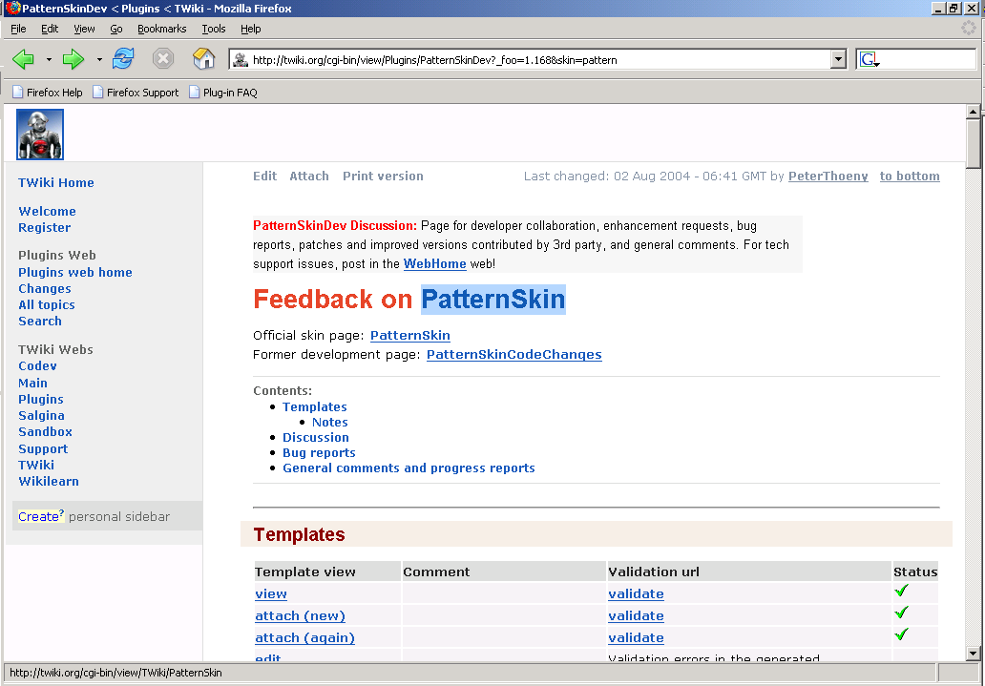This screenshot has height=686, width=985.
Task: Click the green Forward arrow button
Action: [73, 59]
